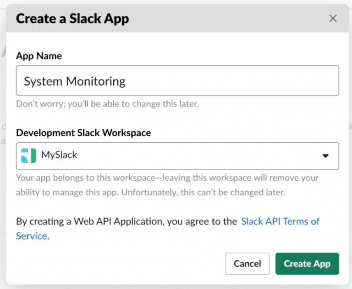The width and height of the screenshot is (352, 289).
Task: Click the word Service in terms link
Action: (31, 236)
